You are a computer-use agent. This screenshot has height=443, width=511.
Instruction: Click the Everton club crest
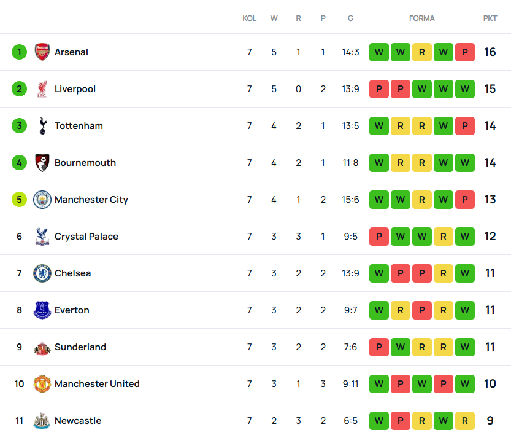[x=42, y=310]
